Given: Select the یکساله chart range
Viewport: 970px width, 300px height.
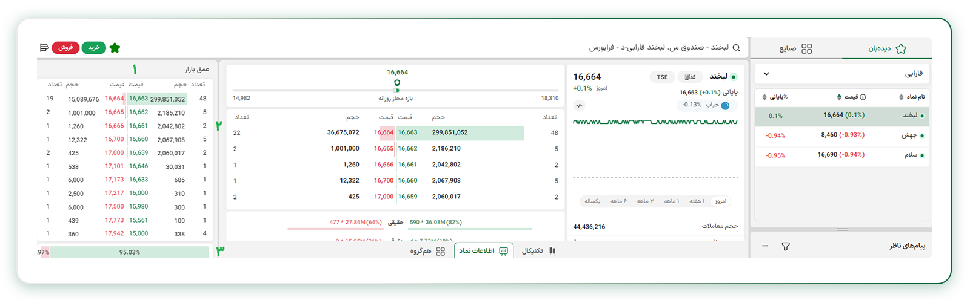Looking at the screenshot, I should pyautogui.click(x=592, y=201).
